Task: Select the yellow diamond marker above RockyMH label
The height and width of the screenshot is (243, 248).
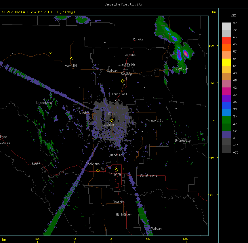Action: point(72,59)
